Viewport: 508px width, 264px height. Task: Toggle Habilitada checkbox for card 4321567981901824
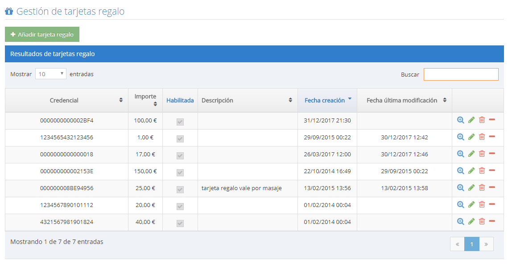(x=180, y=223)
